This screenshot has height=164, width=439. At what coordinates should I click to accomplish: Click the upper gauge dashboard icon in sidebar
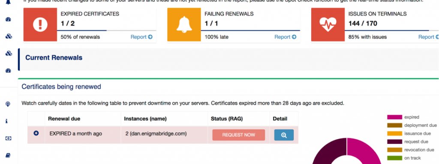[x=8, y=19]
